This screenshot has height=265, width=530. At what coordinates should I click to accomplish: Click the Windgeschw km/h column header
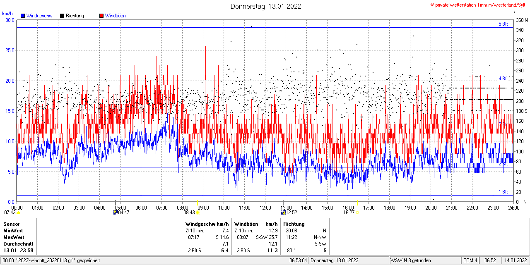click(207, 224)
